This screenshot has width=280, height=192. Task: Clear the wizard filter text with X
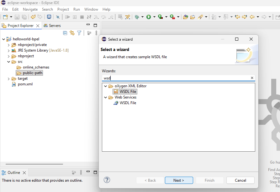pos(252,78)
